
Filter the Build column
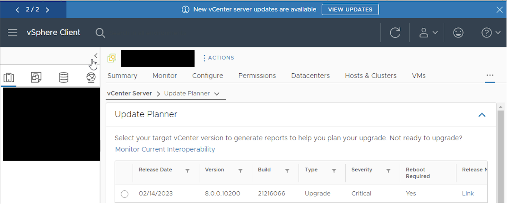[x=287, y=171]
